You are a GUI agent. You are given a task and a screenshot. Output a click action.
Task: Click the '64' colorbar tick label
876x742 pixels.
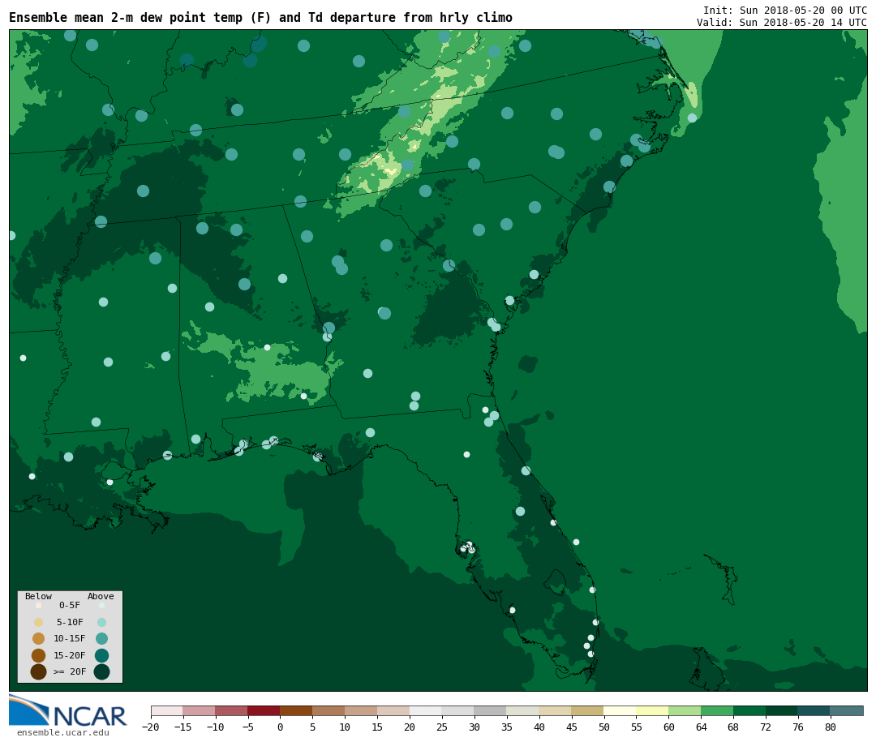pos(701,727)
